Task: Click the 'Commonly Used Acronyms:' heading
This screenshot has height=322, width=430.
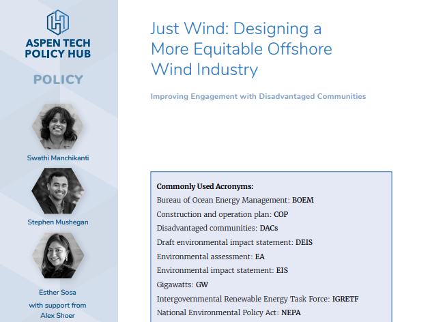Action: click(205, 186)
